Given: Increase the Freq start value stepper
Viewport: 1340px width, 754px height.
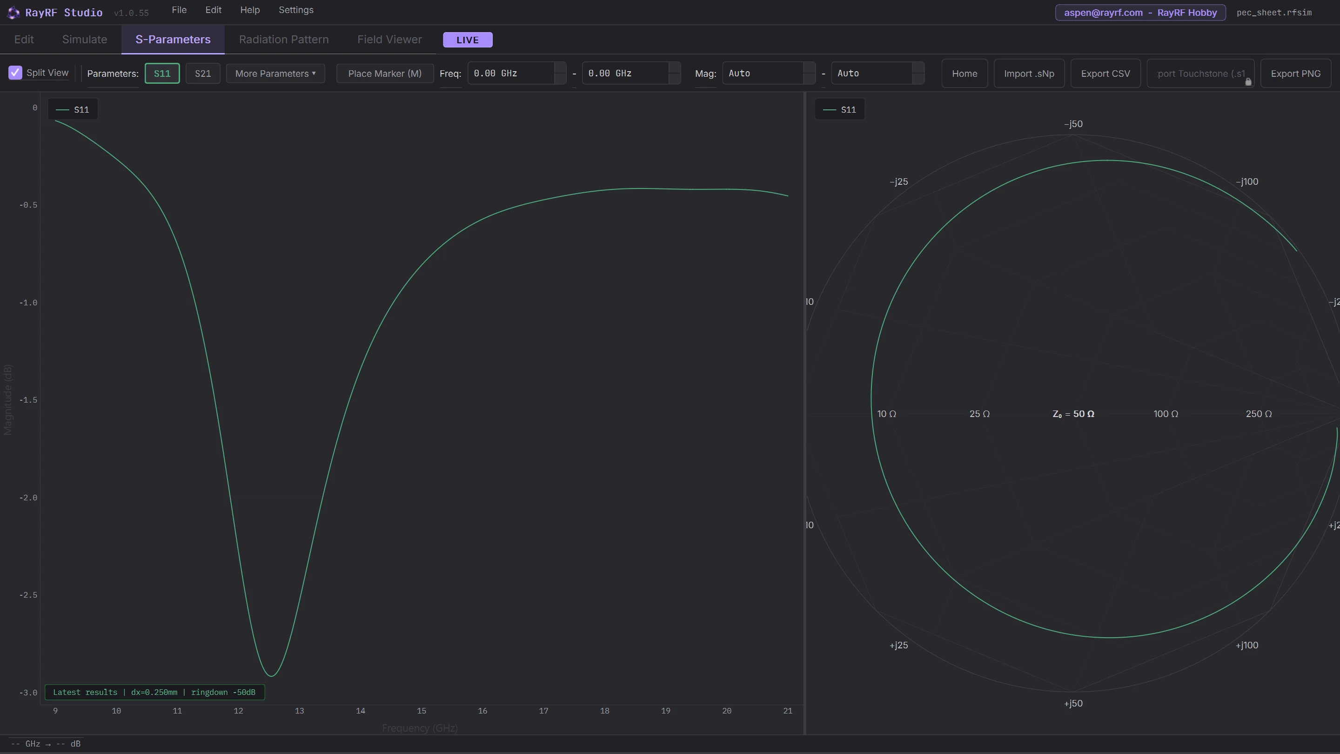Looking at the screenshot, I should [560, 67].
